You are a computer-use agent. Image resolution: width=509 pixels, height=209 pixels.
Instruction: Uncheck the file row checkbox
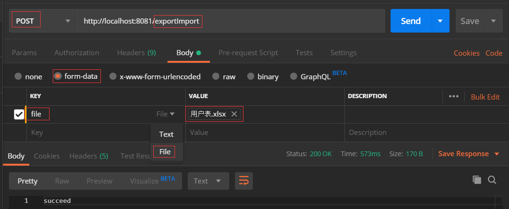point(19,114)
